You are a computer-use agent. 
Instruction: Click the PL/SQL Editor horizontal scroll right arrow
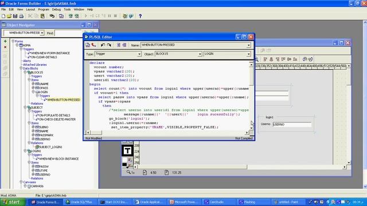pyautogui.click(x=247, y=133)
